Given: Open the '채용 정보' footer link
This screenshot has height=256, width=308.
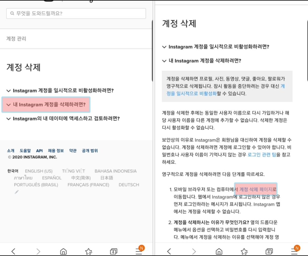Looking at the screenshot, I should click(56, 151).
